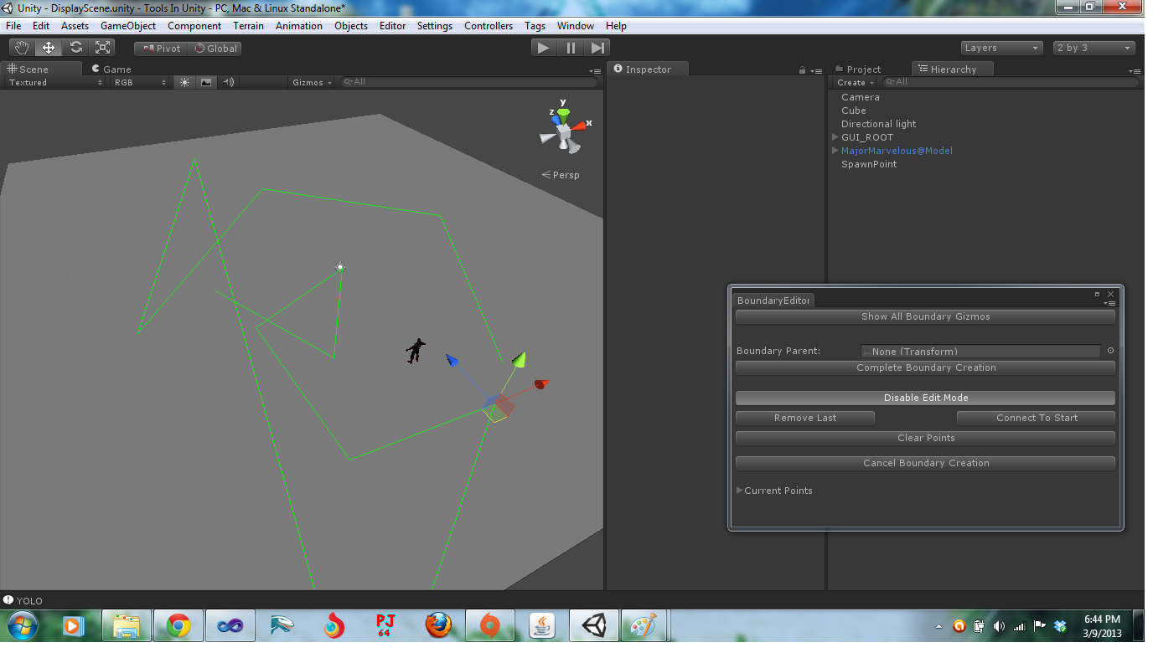Open object picker circle for Boundary Parent
Viewport: 1153px width, 663px height.
1110,351
